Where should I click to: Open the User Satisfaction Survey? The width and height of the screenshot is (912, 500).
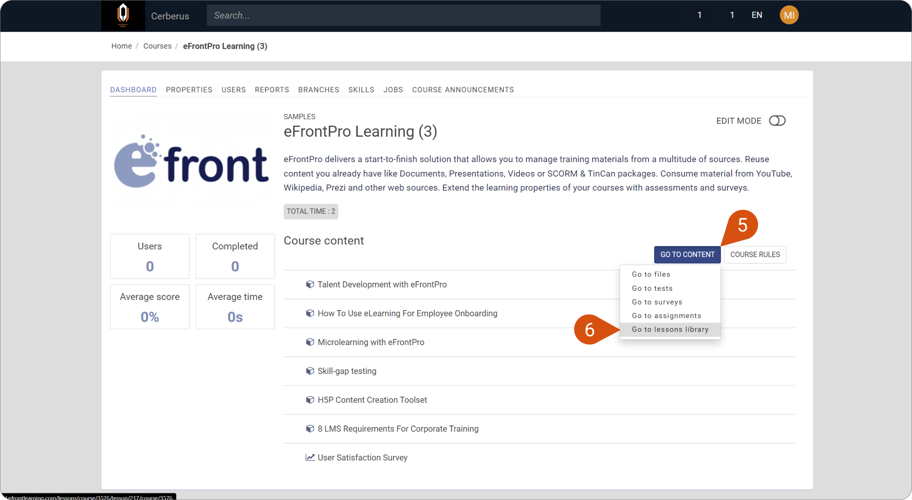(x=362, y=458)
